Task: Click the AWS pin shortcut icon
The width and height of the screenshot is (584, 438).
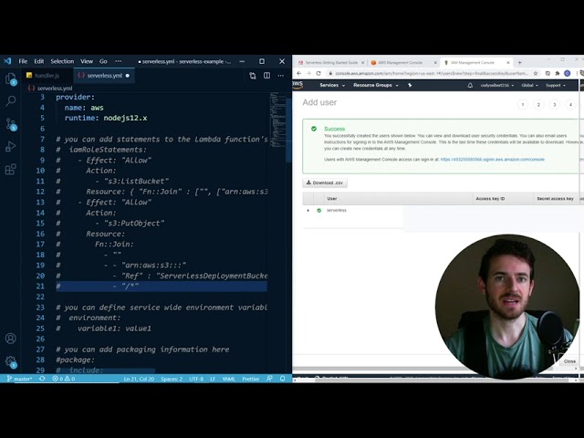Action: coord(410,85)
